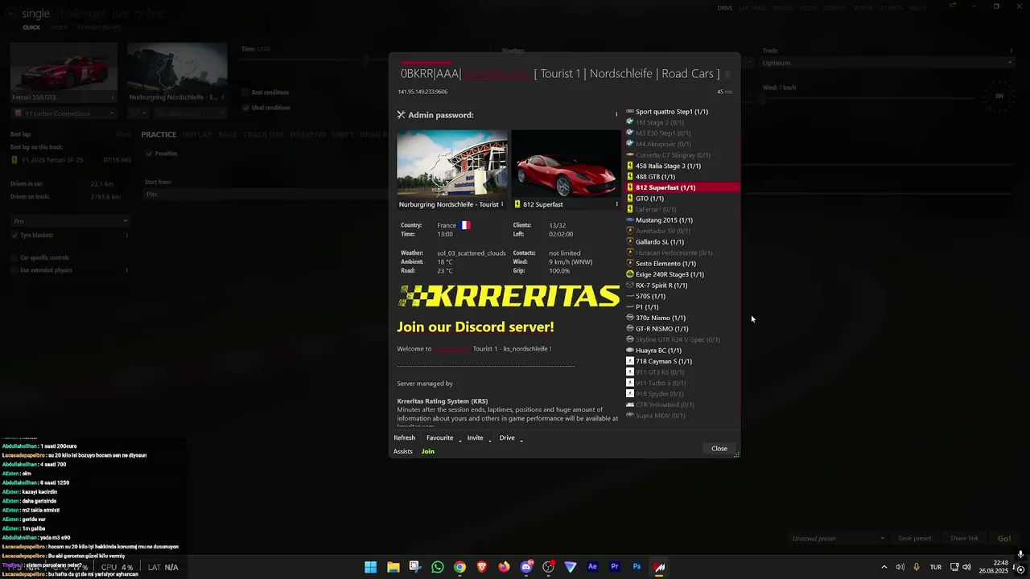Select the highlighted 812 Superfast (1/1) entry
1030x579 pixels.
pos(682,187)
